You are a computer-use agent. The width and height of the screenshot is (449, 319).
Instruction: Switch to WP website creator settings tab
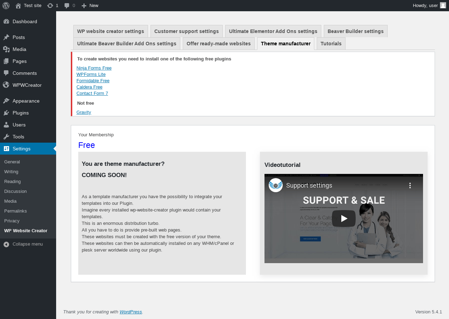pos(110,31)
